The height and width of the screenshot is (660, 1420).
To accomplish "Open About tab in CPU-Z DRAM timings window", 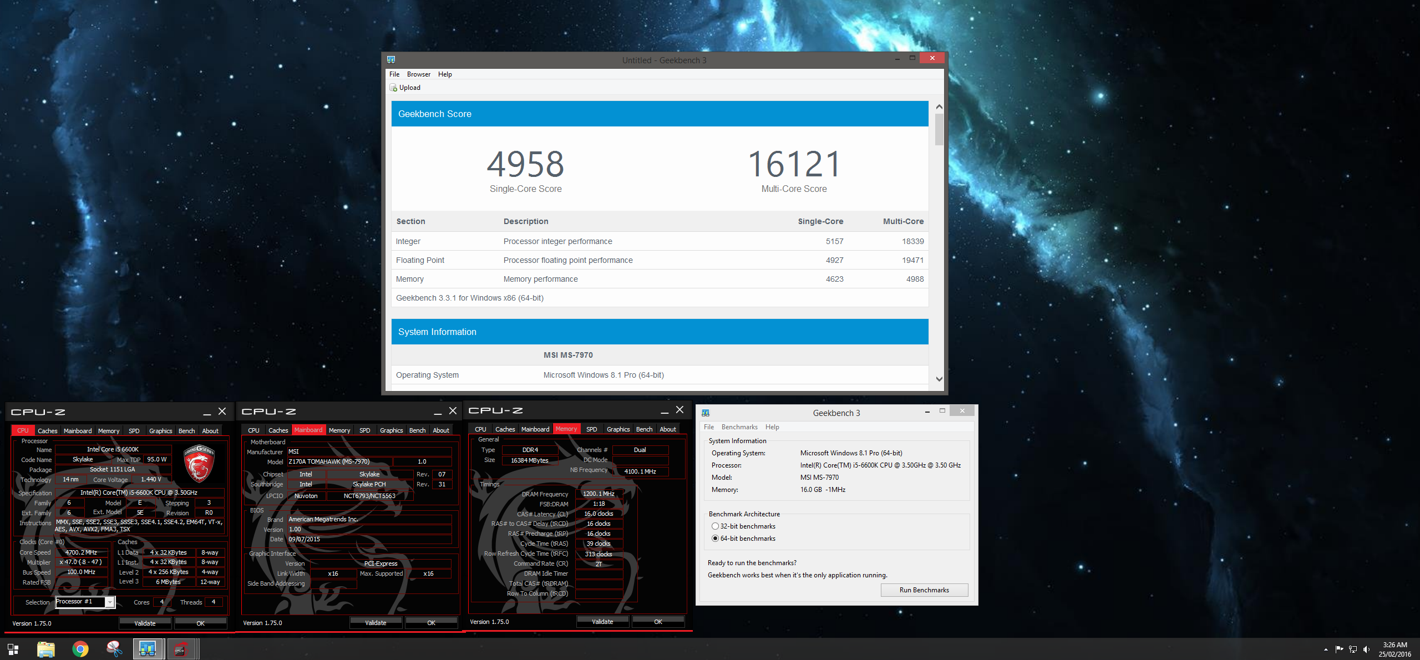I will (x=668, y=429).
